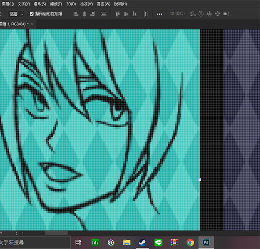Align bottom edges of layers
Screen dimensions: 260x249
click(x=135, y=14)
